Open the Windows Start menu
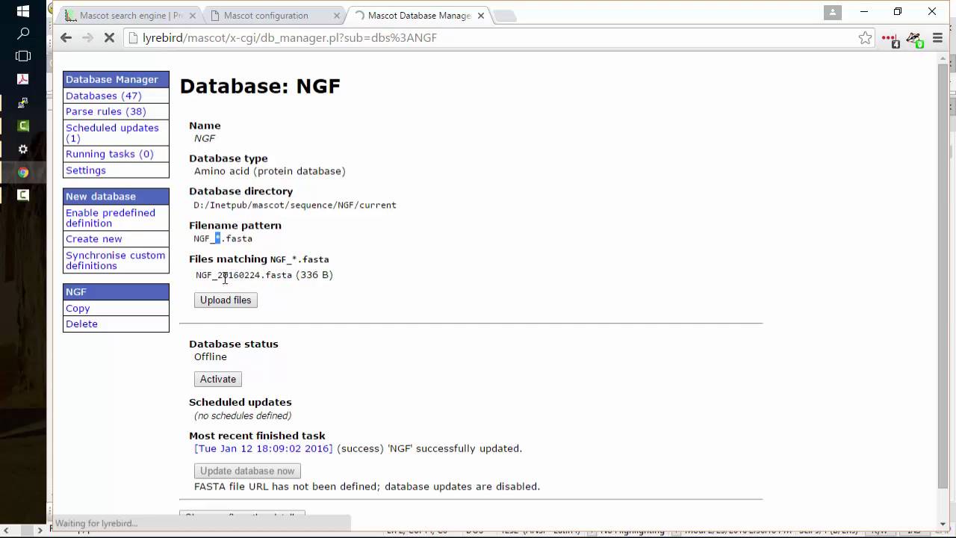 (x=22, y=11)
